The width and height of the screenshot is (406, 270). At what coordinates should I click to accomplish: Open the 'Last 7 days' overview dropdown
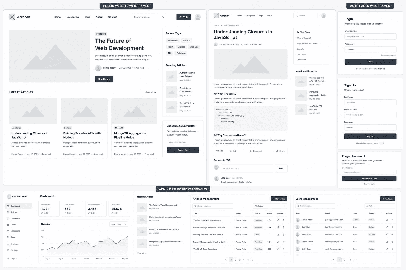pos(119,224)
